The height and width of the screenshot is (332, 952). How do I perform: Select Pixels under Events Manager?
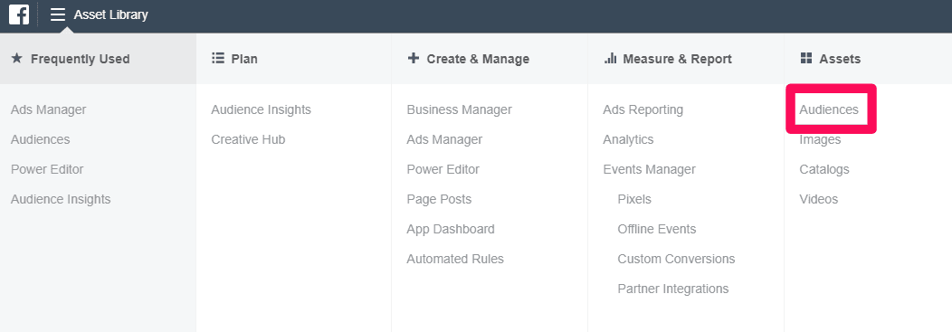pos(634,199)
